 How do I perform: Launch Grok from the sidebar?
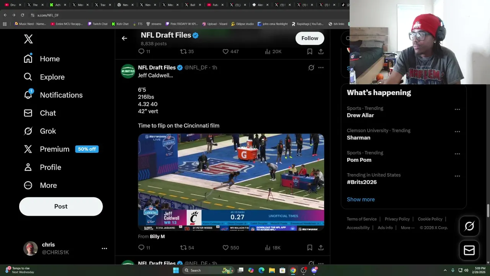[40, 131]
